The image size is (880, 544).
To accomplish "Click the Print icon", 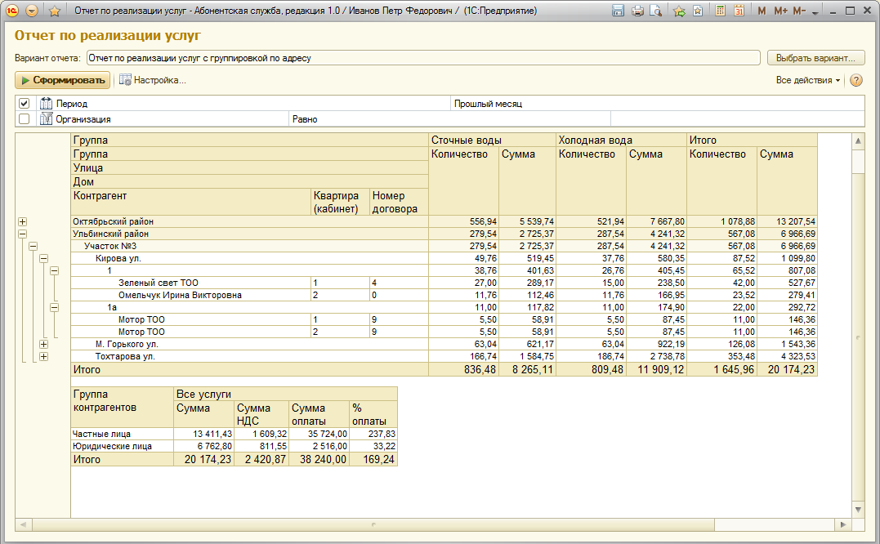I will 637,11.
